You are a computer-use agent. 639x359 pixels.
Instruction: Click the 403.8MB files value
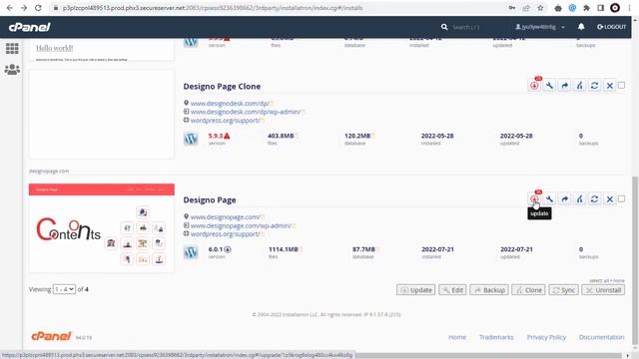click(x=281, y=136)
